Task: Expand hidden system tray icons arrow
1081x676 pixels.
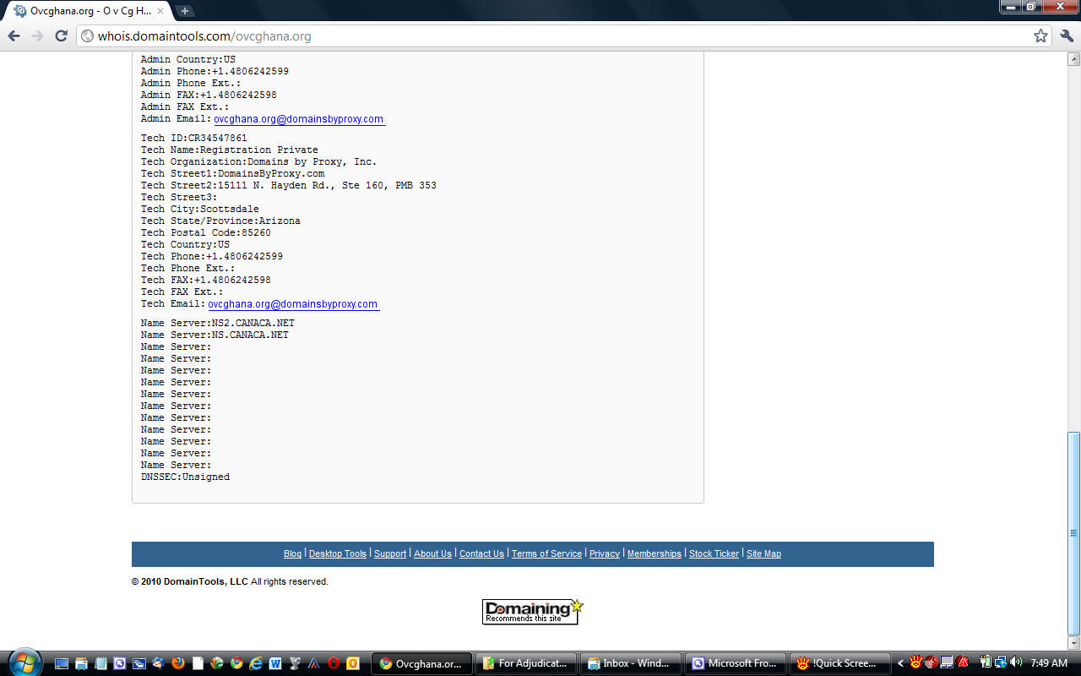Action: coord(901,663)
